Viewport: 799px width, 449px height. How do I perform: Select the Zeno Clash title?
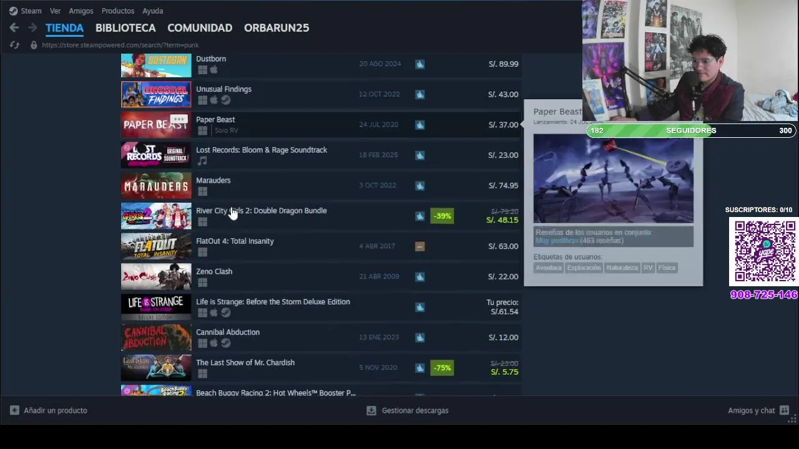click(214, 271)
